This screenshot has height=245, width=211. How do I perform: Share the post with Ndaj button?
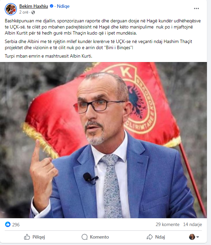pyautogui.click(x=156, y=237)
